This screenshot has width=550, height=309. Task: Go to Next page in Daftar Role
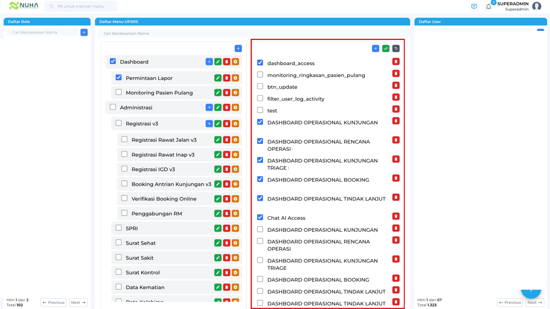[78, 302]
